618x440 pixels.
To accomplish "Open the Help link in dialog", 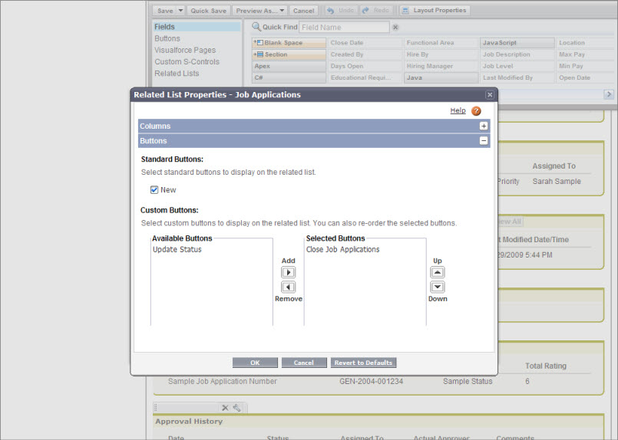I will coord(458,110).
